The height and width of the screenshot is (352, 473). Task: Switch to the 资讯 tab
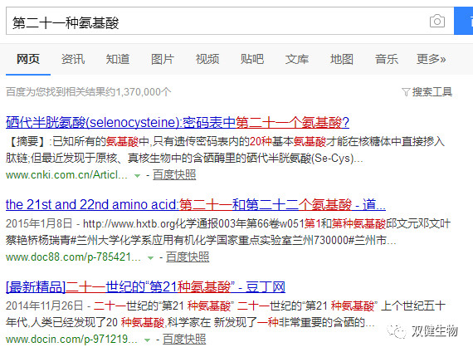coord(73,59)
